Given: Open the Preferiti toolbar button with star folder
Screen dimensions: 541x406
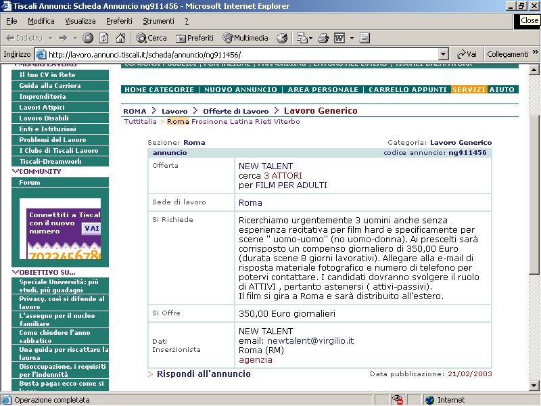Looking at the screenshot, I should [195, 38].
